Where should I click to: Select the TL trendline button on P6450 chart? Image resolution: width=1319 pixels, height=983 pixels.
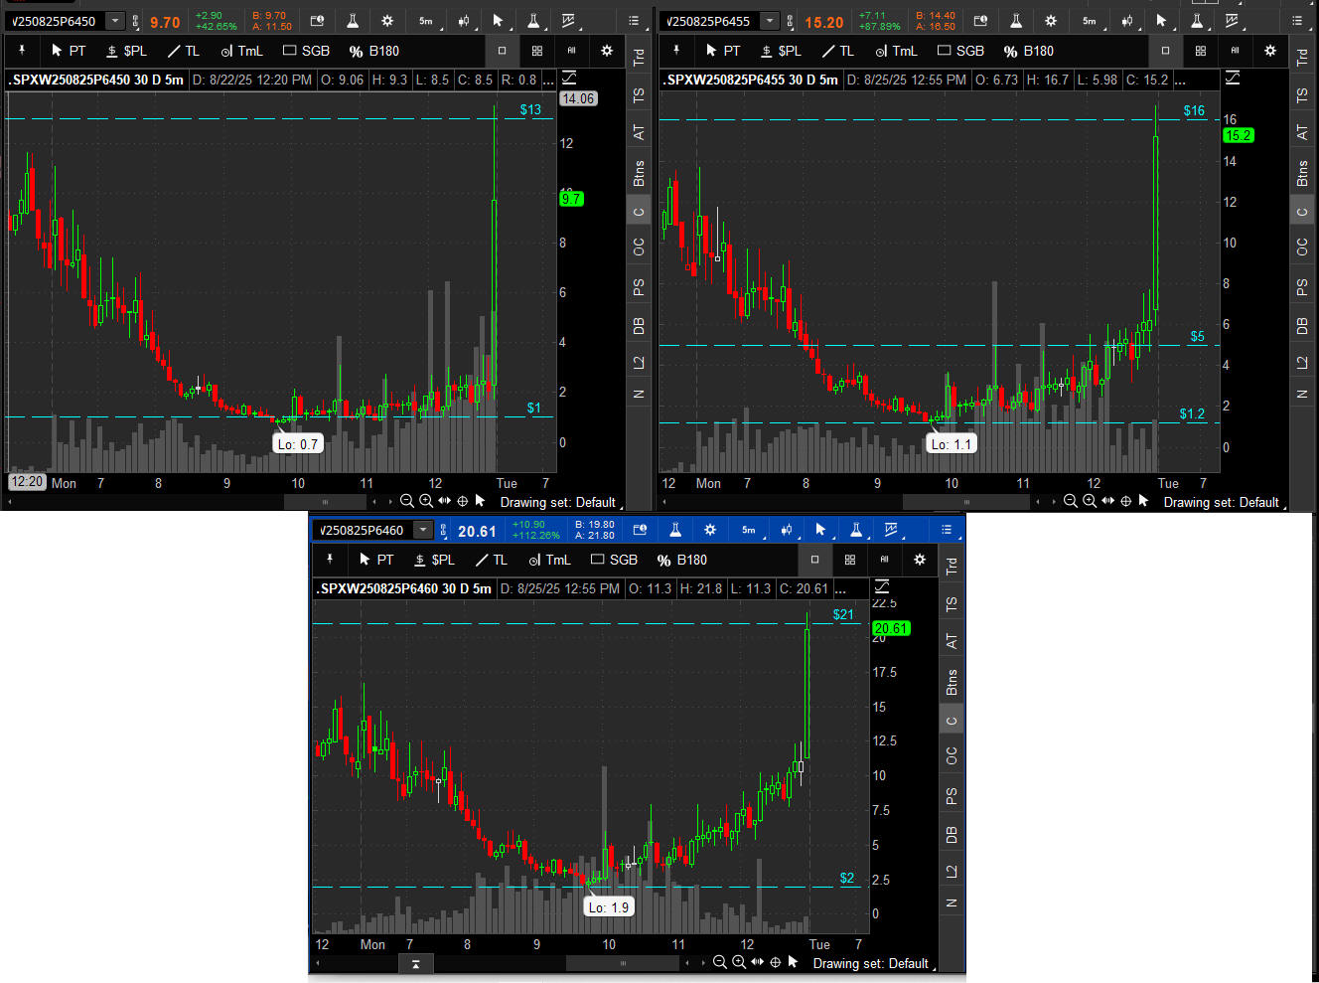184,51
